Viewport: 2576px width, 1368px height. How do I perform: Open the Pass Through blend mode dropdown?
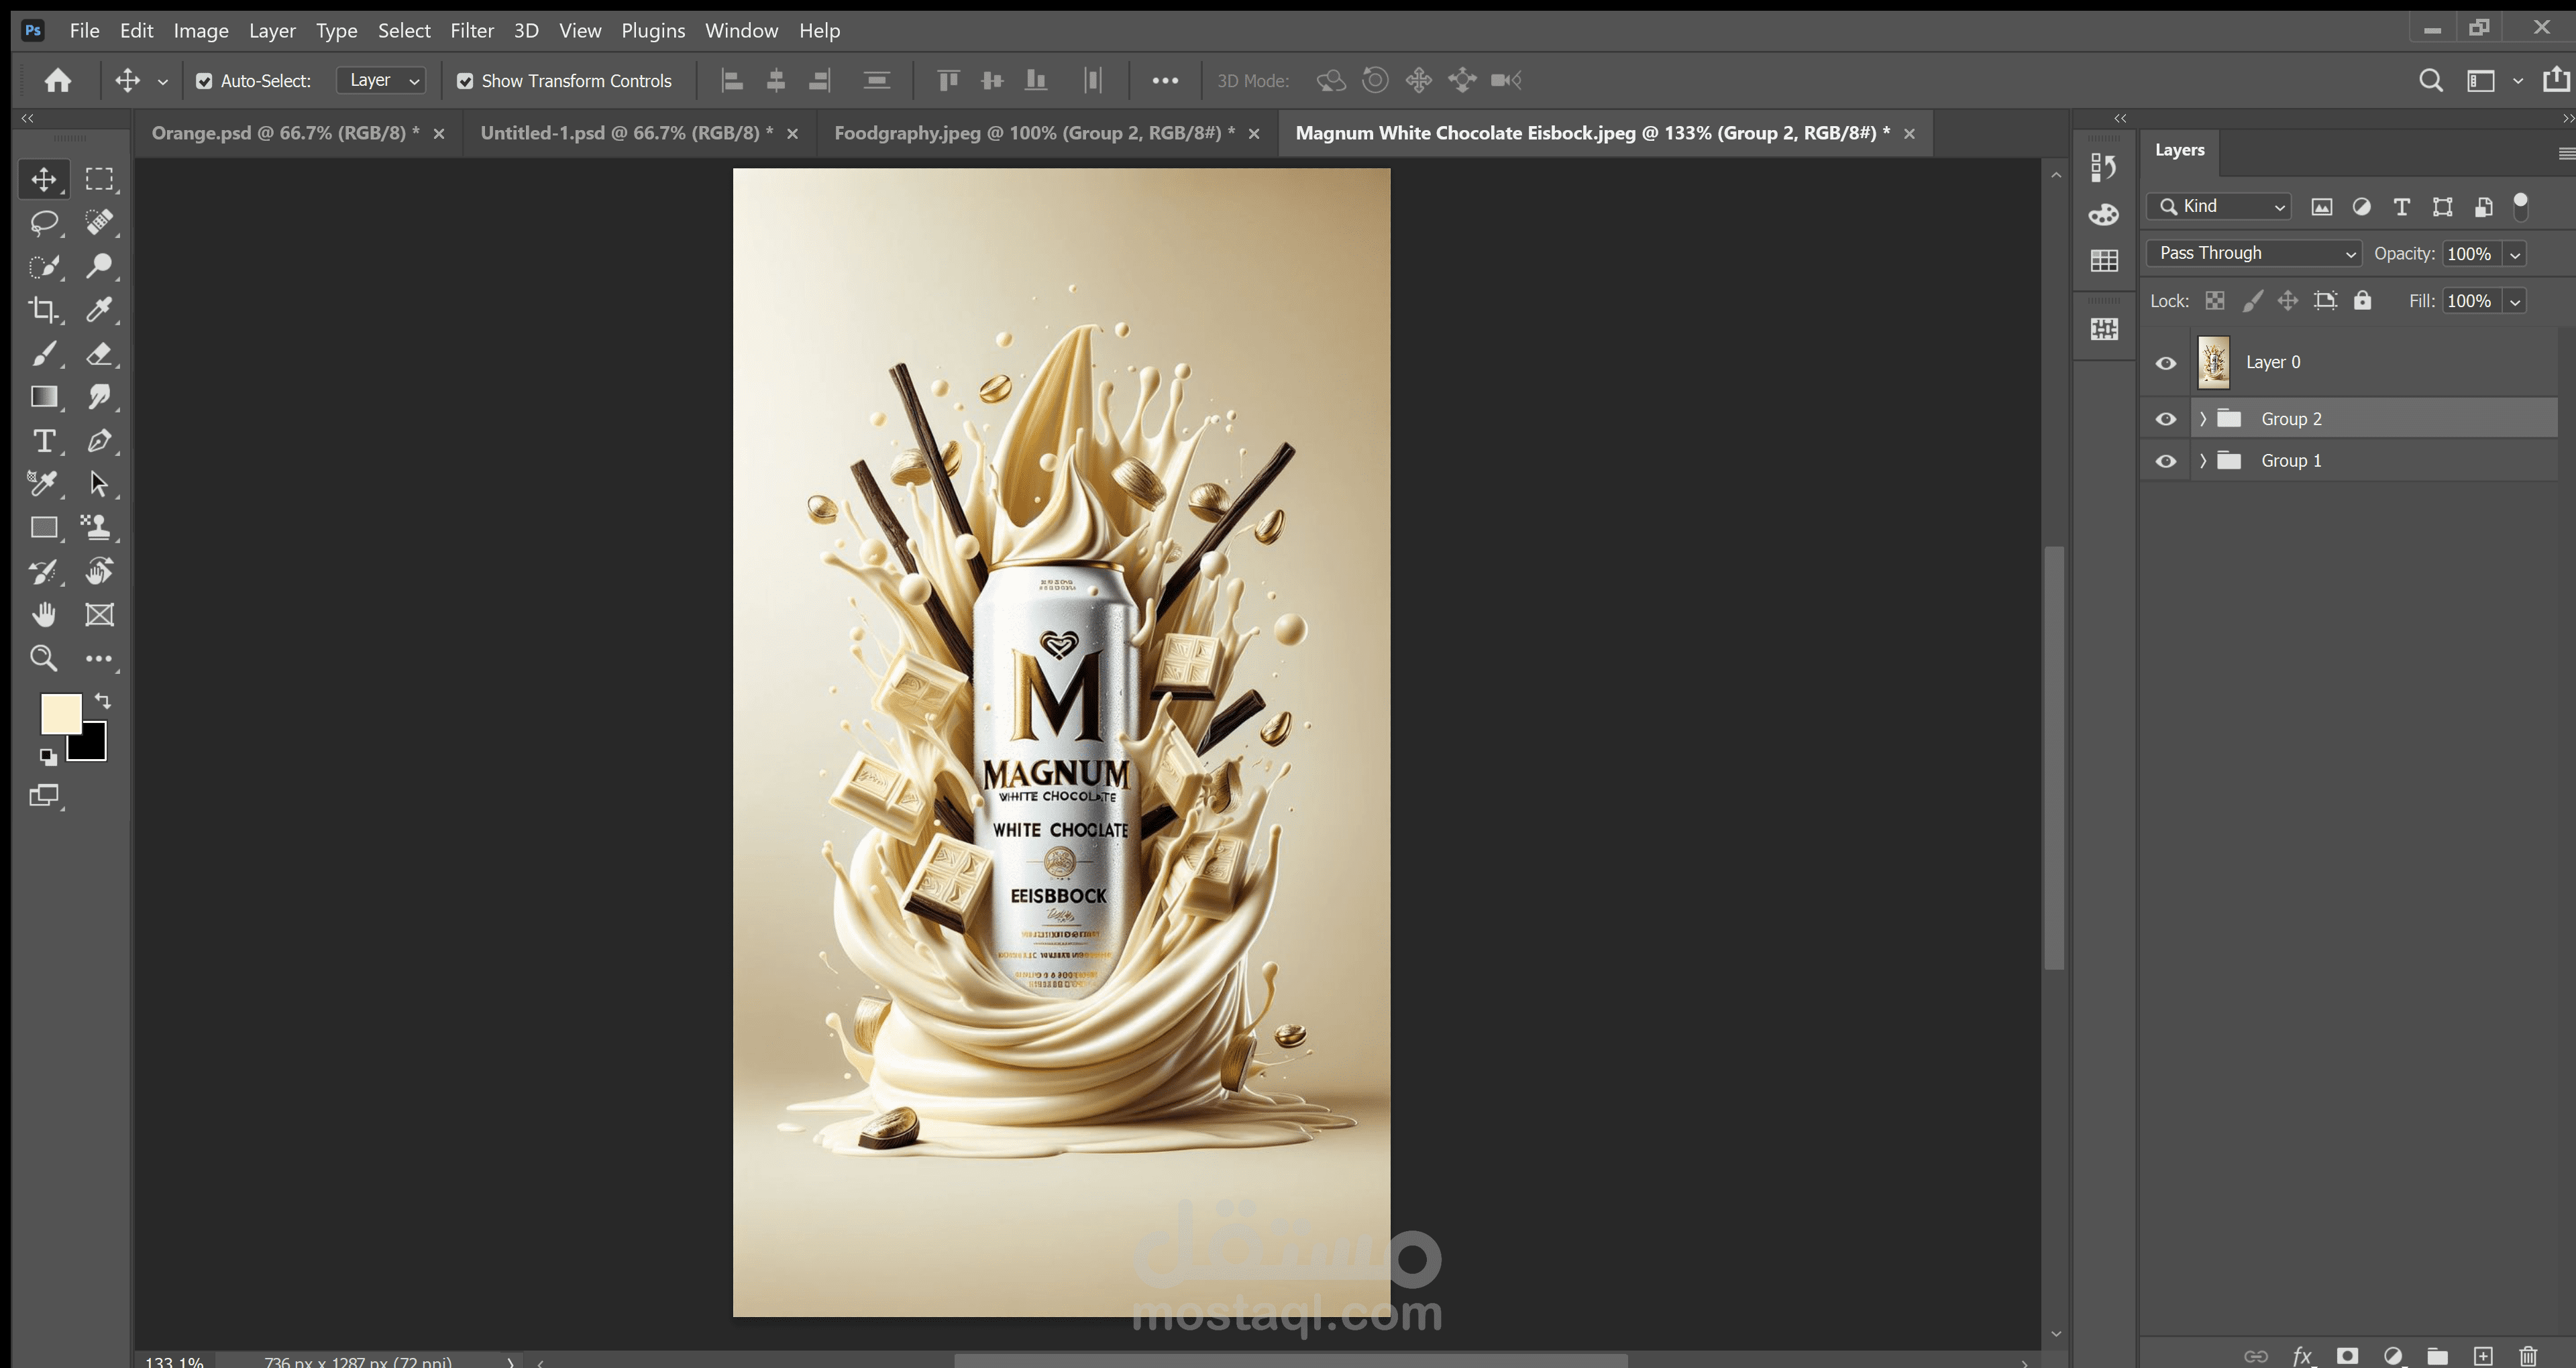click(2253, 253)
